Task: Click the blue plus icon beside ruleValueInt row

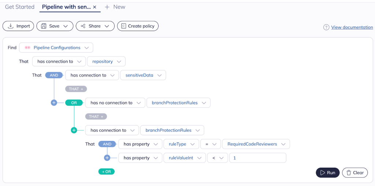Action: (x=107, y=158)
